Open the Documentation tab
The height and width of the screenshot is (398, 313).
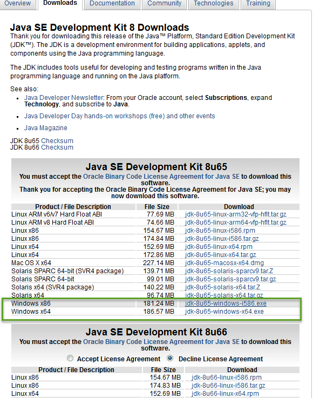coord(112,3)
